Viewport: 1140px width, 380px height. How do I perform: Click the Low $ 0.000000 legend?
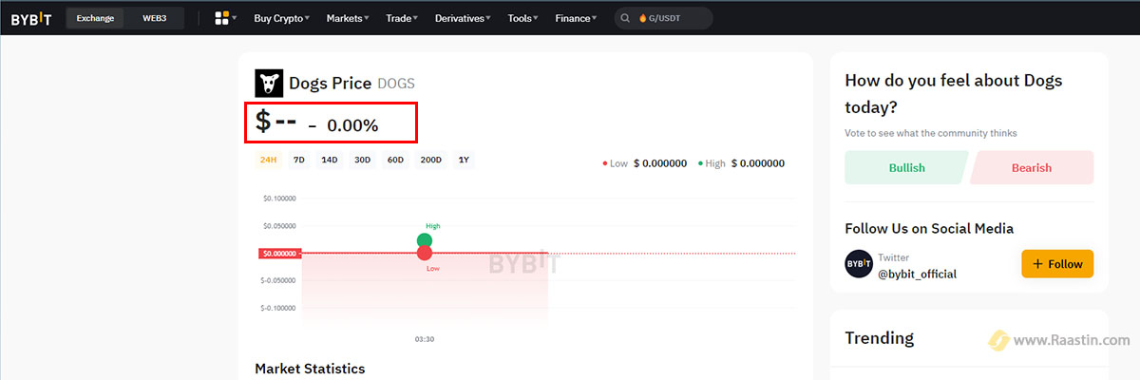click(644, 163)
